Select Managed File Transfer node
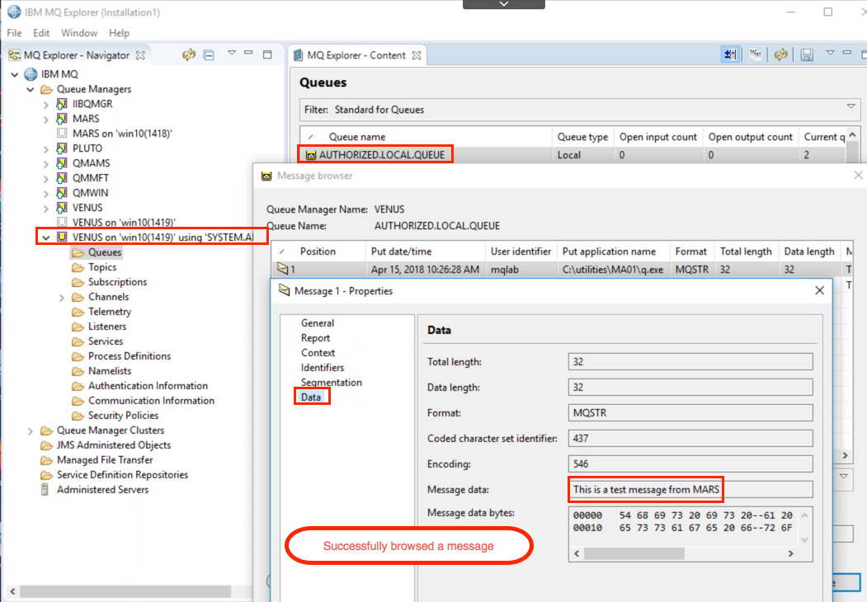867x602 pixels. [x=105, y=460]
